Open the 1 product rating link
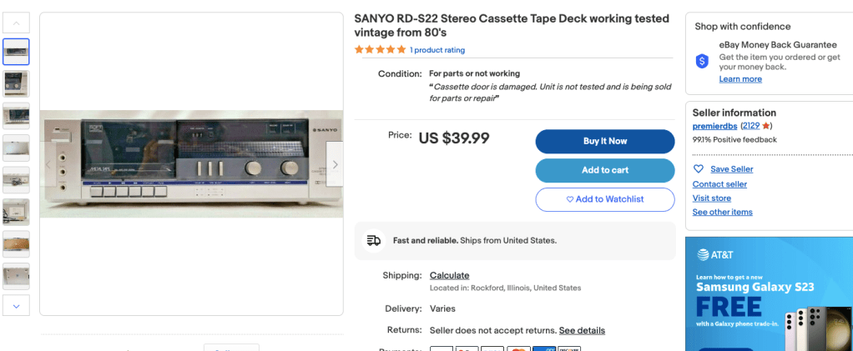Viewport: 853px width, 351px height. pos(437,50)
